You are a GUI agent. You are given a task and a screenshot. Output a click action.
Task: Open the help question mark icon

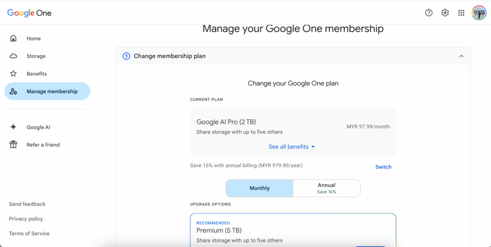[429, 13]
